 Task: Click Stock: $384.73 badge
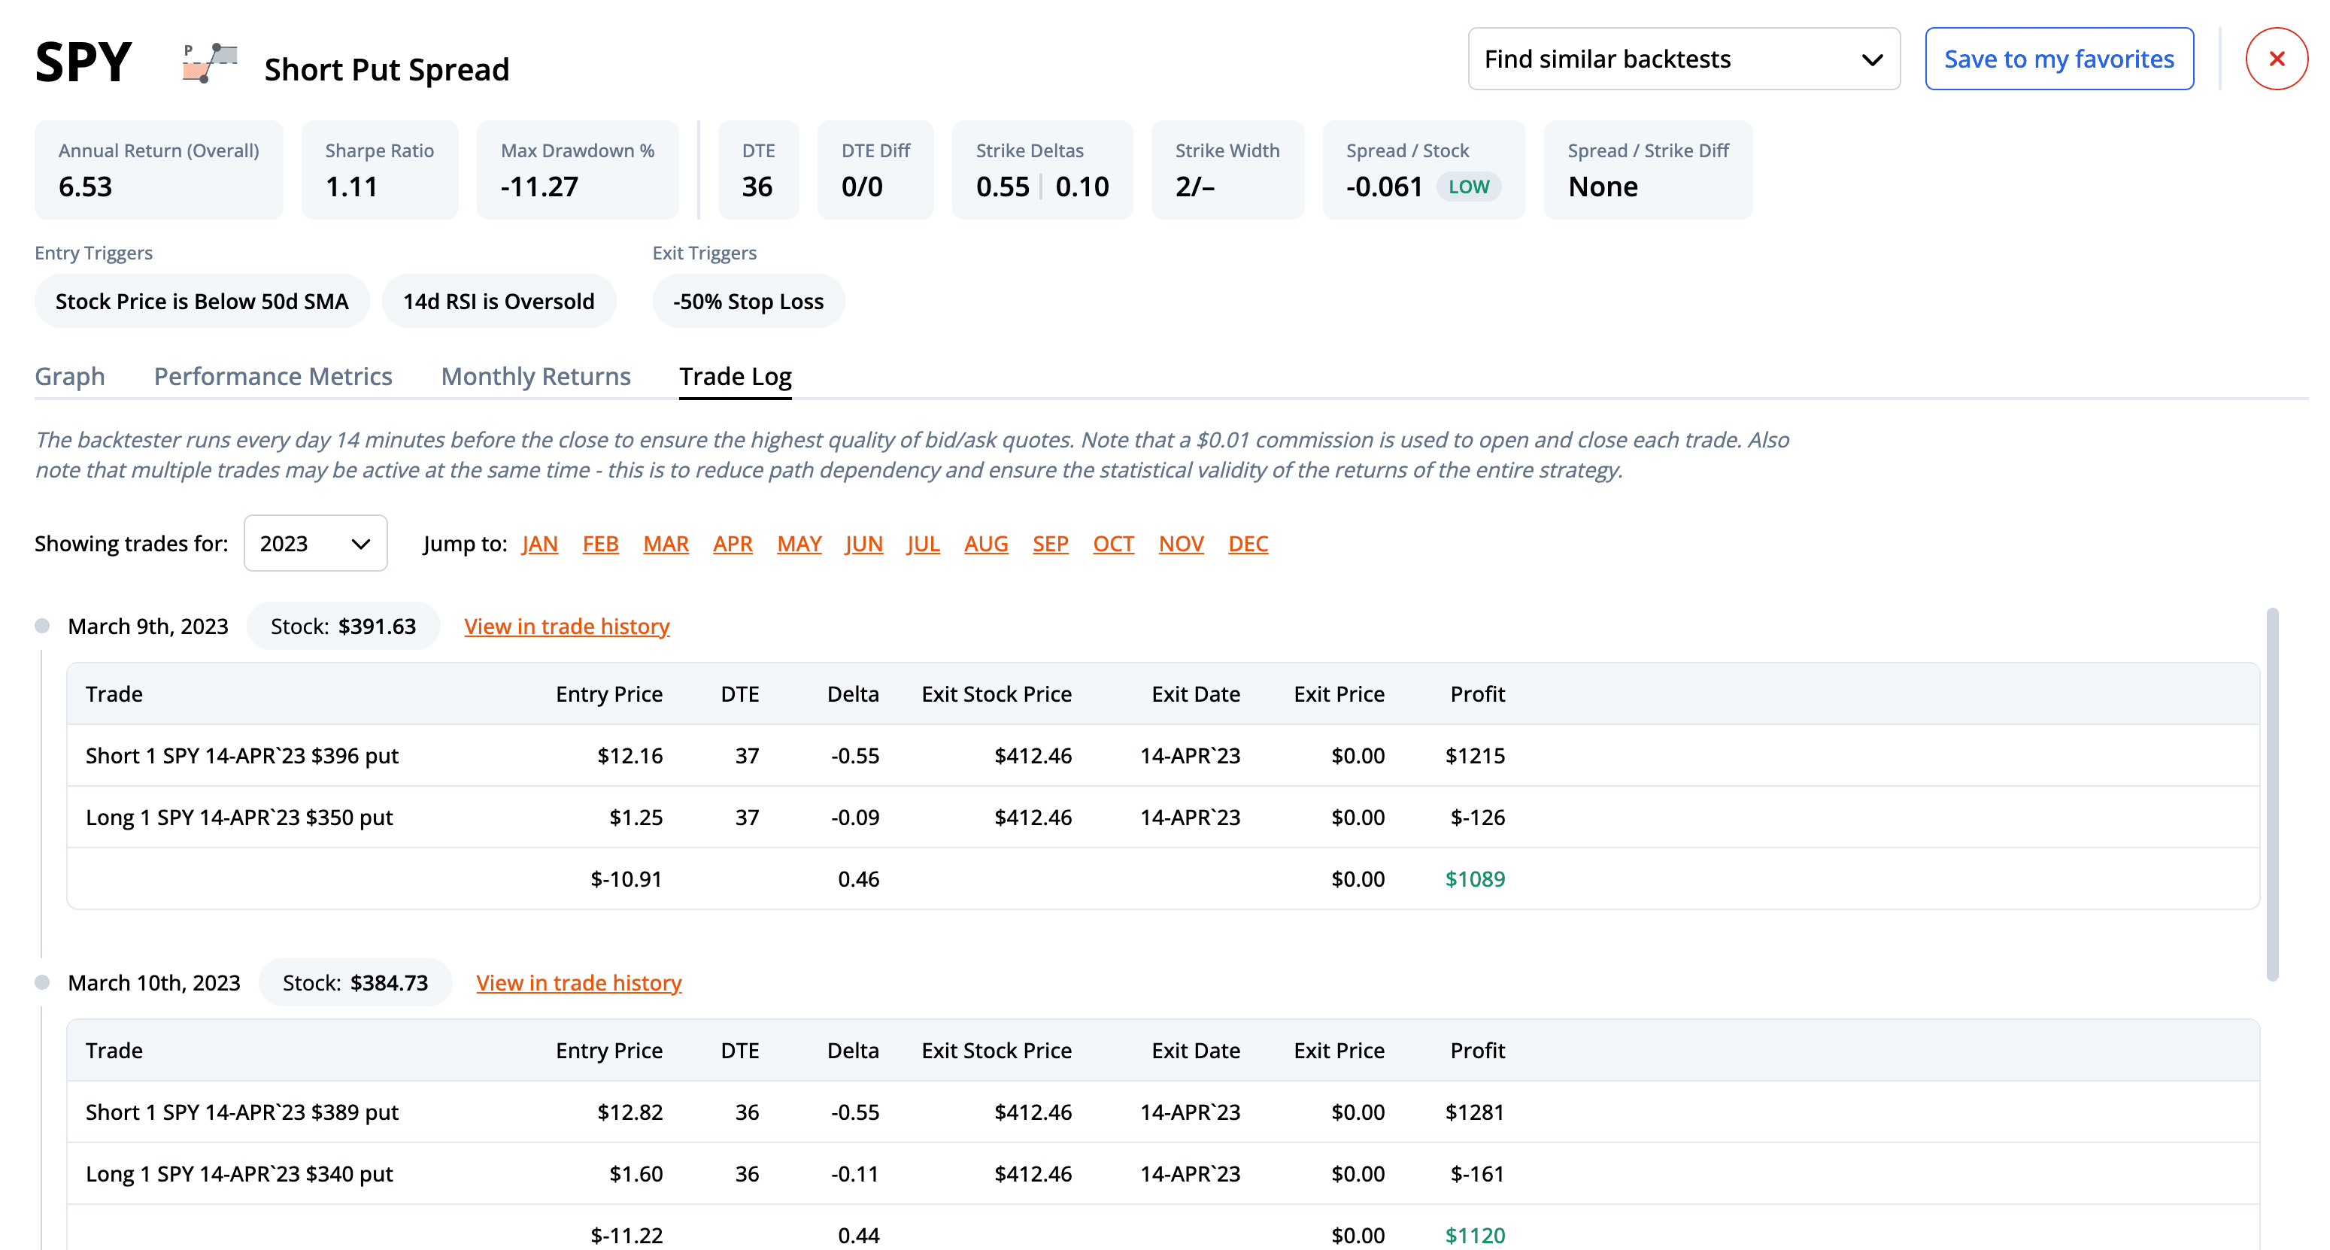(356, 982)
